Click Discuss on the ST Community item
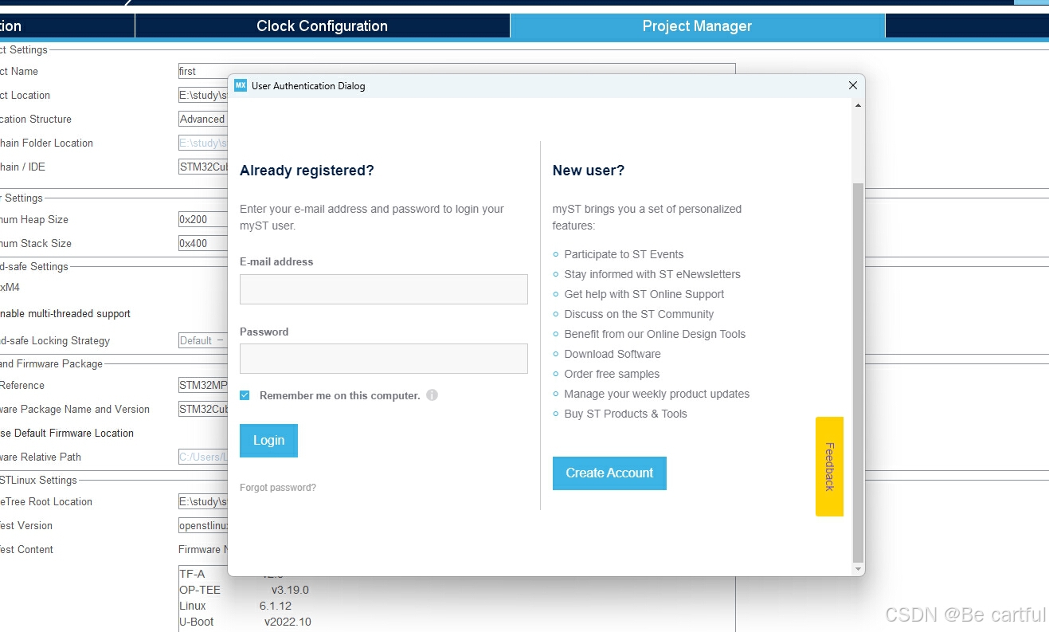 click(639, 314)
